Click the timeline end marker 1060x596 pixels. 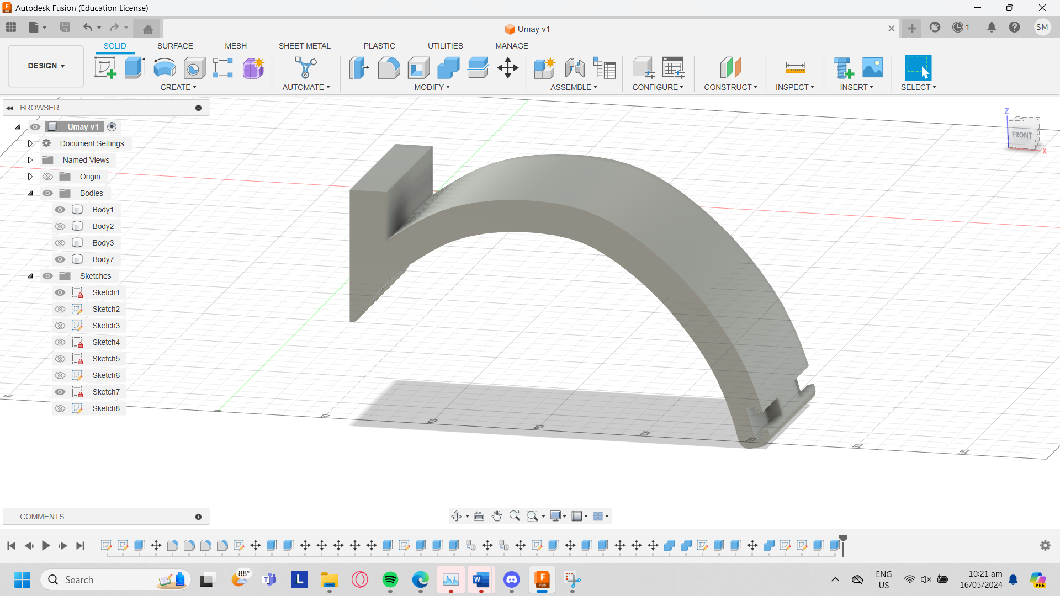tap(843, 545)
